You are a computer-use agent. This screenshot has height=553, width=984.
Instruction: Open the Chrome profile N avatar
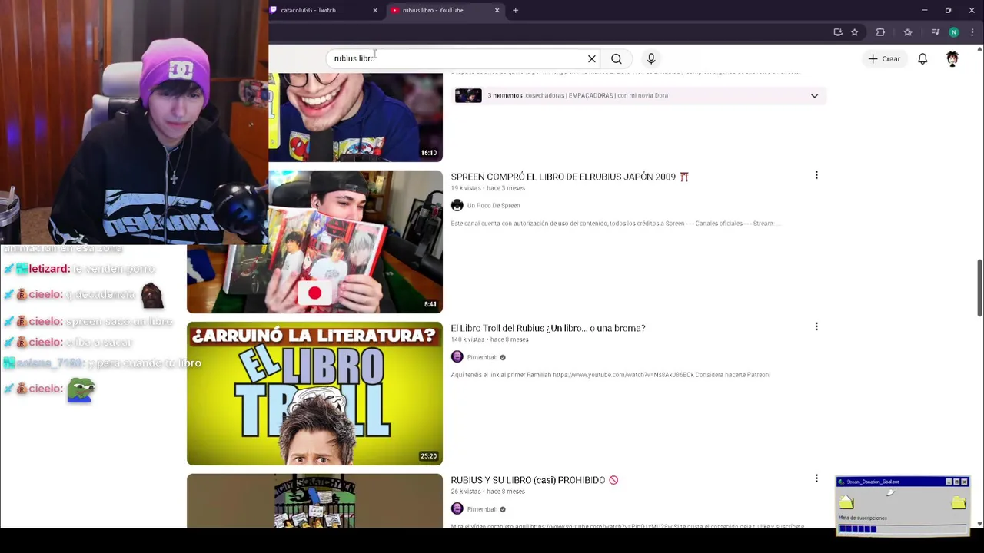point(954,32)
